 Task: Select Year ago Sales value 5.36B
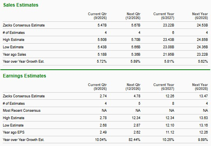click(x=136, y=55)
